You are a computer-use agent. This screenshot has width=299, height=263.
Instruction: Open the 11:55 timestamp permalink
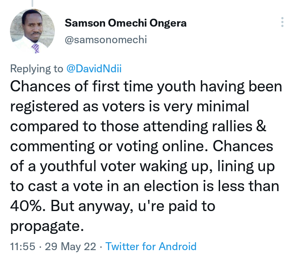(x=22, y=246)
